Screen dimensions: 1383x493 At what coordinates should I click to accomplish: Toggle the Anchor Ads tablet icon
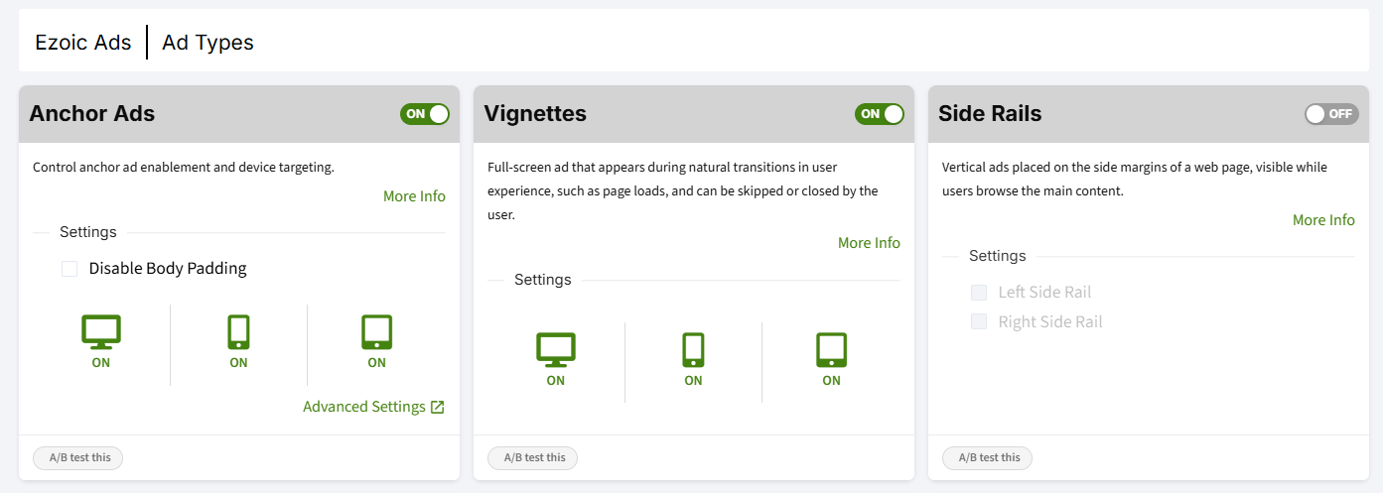[376, 331]
